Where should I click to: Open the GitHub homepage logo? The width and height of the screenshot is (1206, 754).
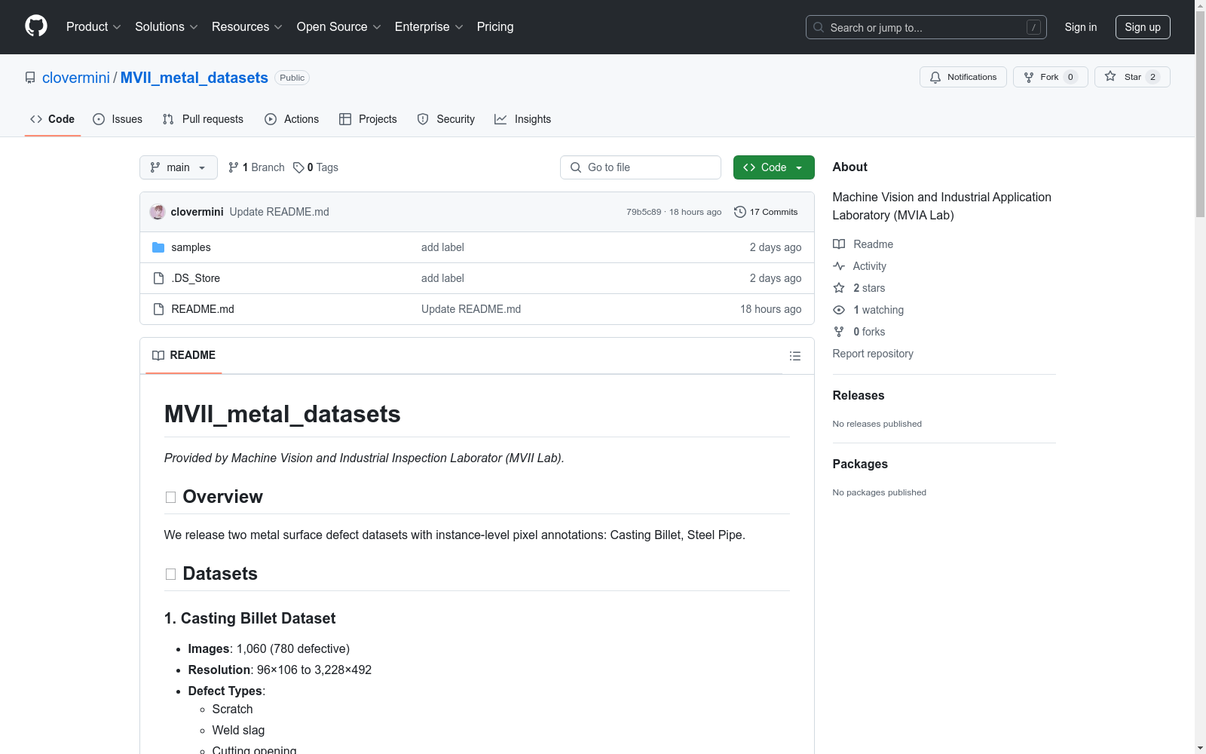pyautogui.click(x=36, y=26)
